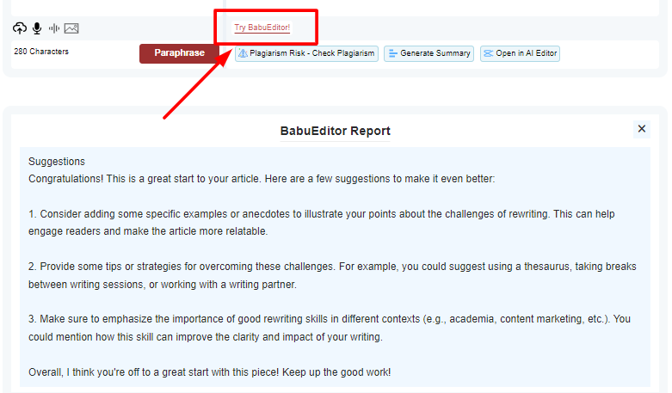Click suggestion 1 about specific examples
Viewport: 672px width, 393px height.
click(x=322, y=223)
